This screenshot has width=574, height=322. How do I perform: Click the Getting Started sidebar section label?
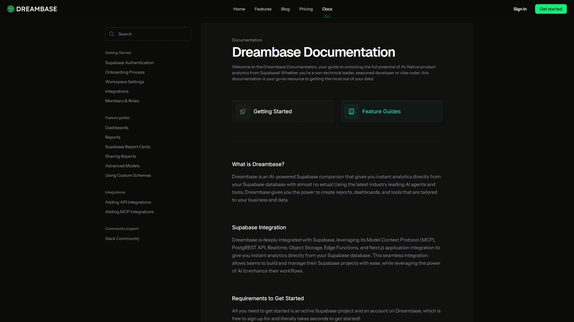click(118, 53)
